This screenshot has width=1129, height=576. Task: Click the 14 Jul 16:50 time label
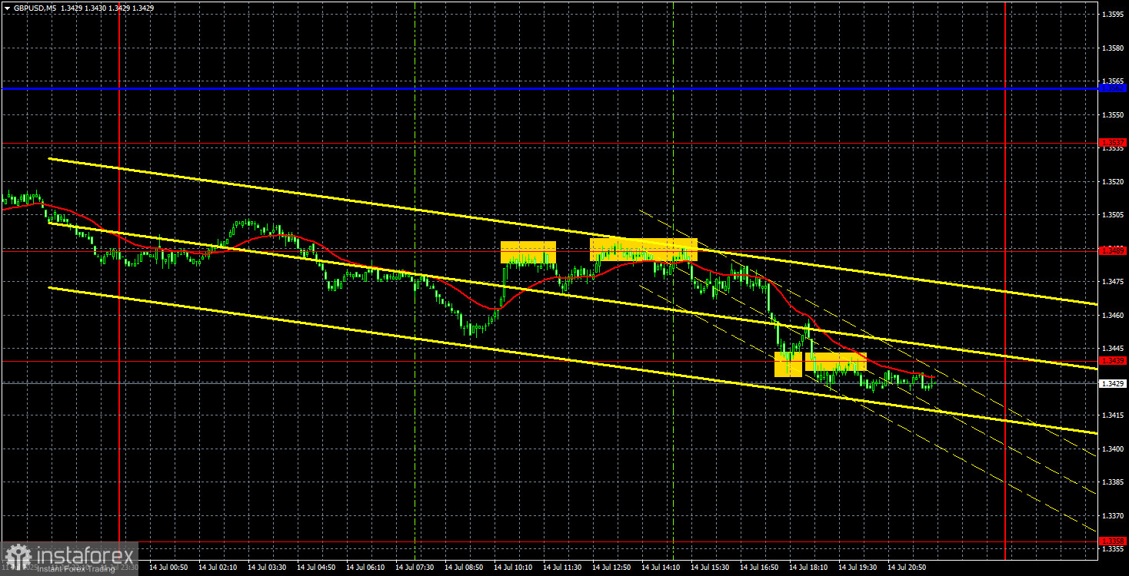click(759, 568)
